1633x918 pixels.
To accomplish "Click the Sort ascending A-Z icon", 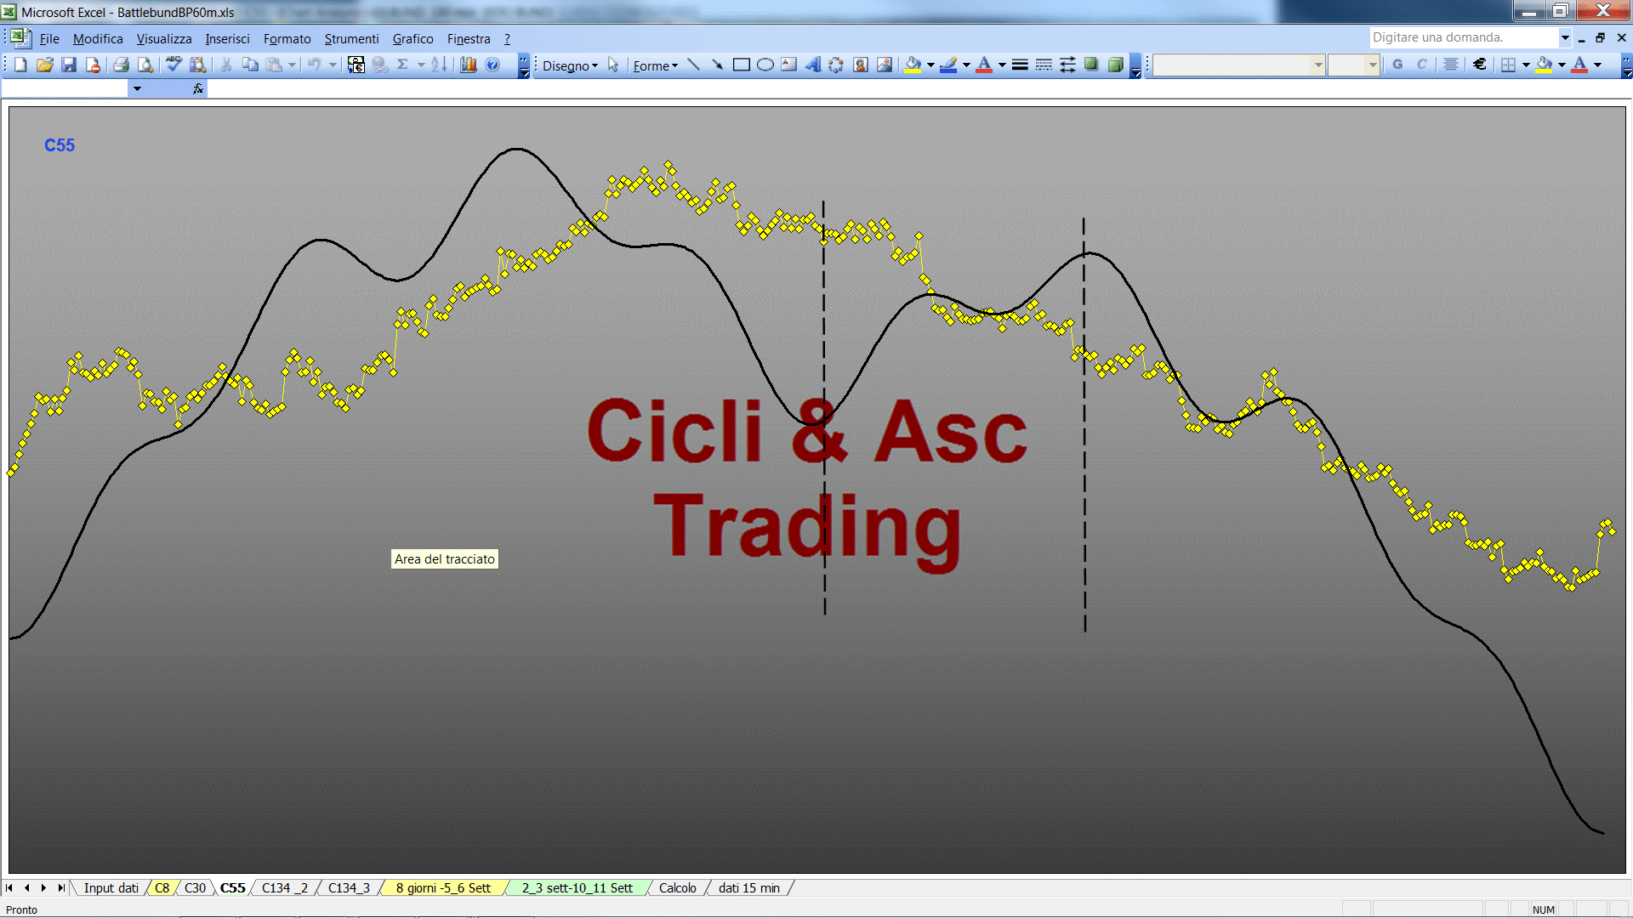I will point(439,65).
